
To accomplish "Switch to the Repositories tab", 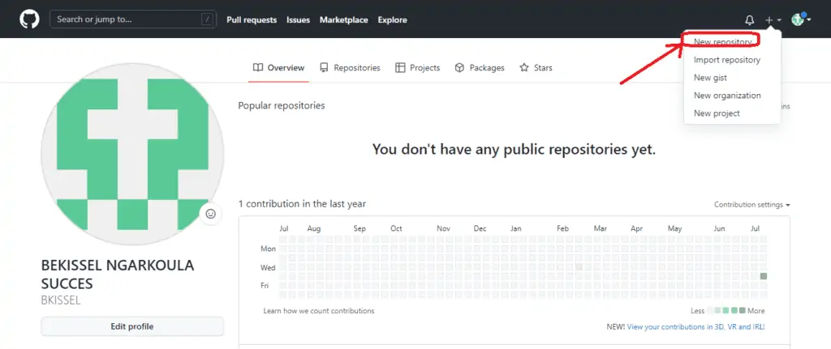I will [350, 68].
